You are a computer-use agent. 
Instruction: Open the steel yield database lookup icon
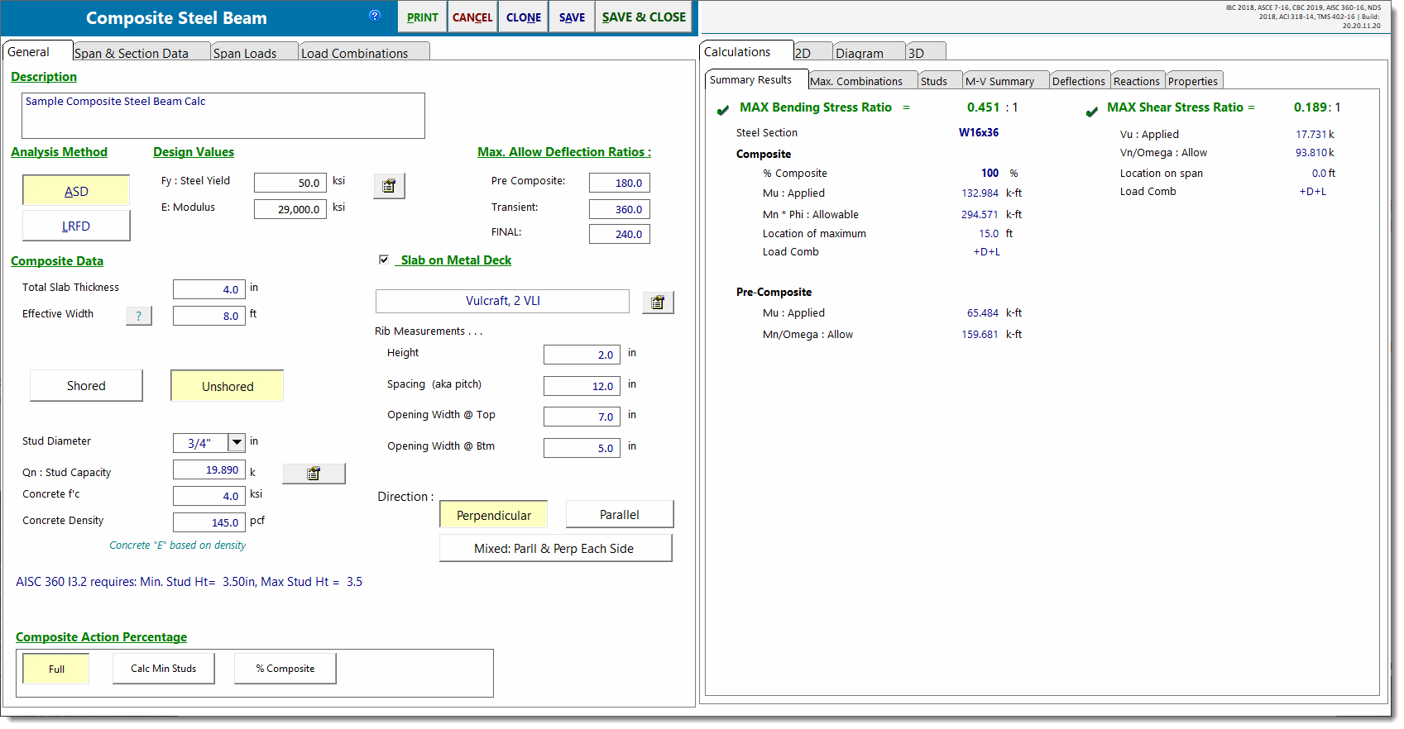click(389, 186)
